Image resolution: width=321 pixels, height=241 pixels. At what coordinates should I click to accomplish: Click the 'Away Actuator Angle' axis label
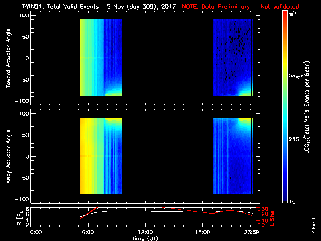7,157
